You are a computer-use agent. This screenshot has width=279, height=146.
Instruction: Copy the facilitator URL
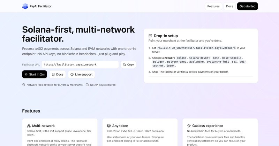pyautogui.click(x=128, y=64)
